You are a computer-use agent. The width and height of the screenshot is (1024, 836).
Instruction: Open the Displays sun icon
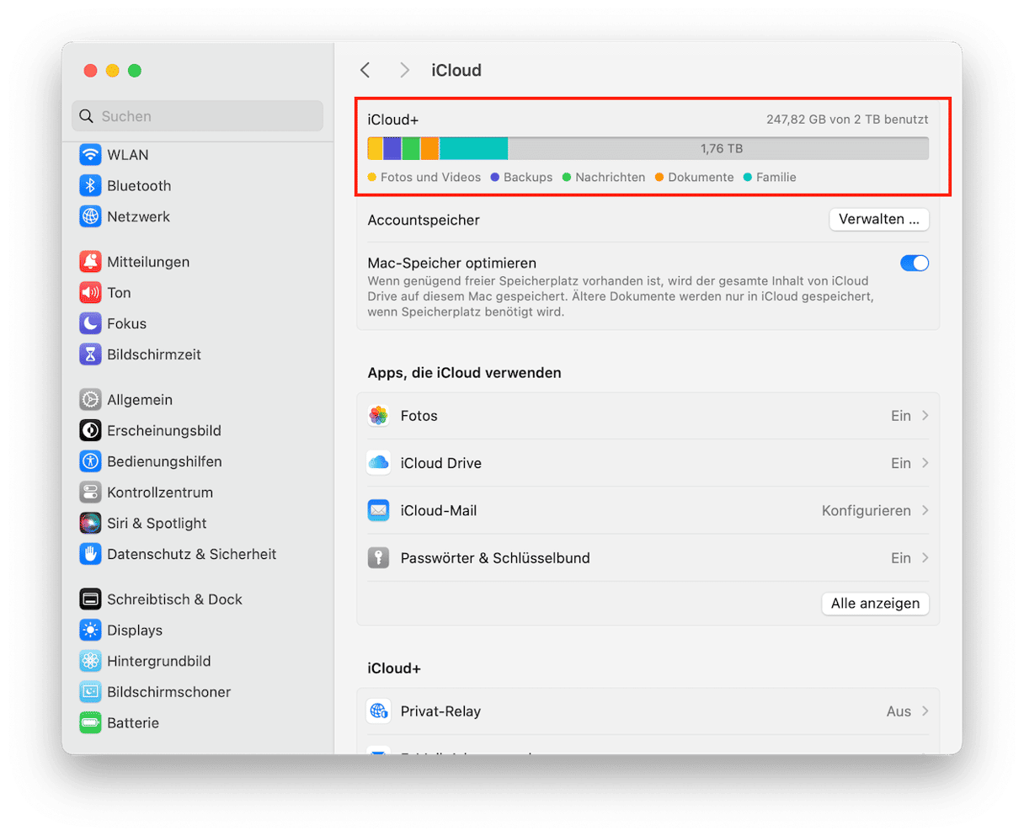(x=90, y=630)
